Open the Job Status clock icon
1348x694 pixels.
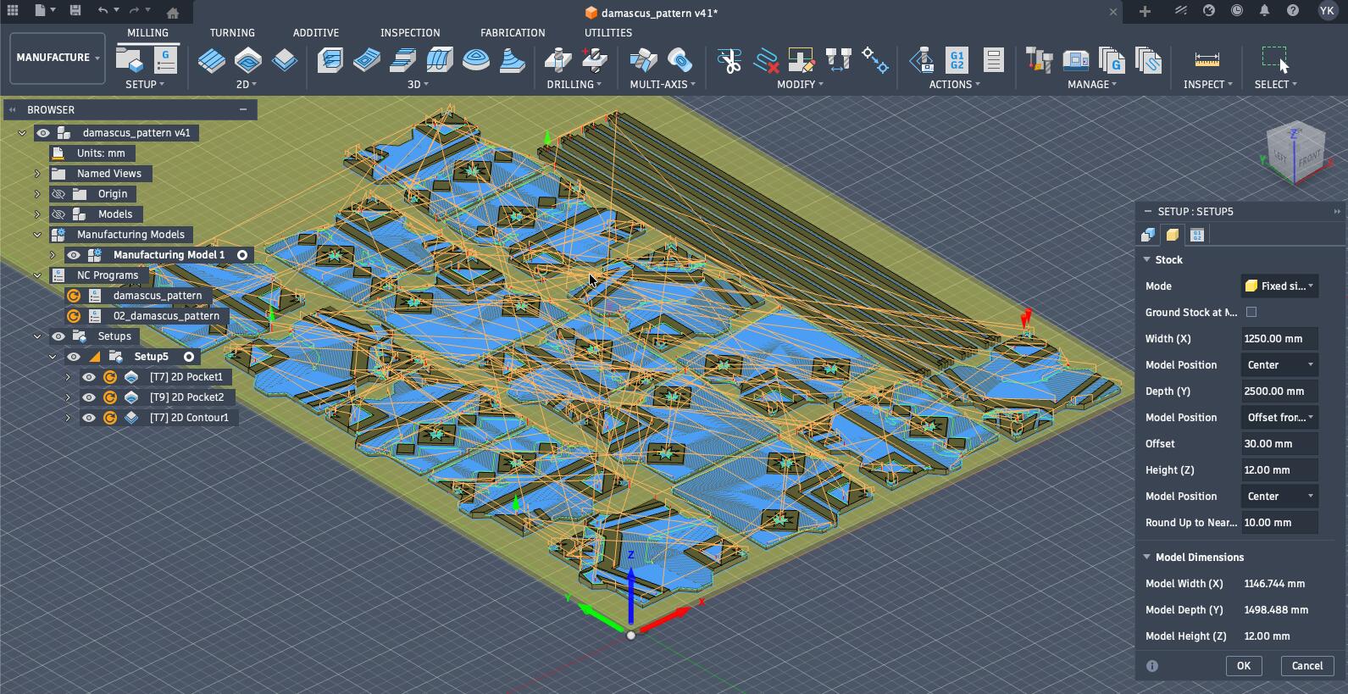coord(1237,11)
